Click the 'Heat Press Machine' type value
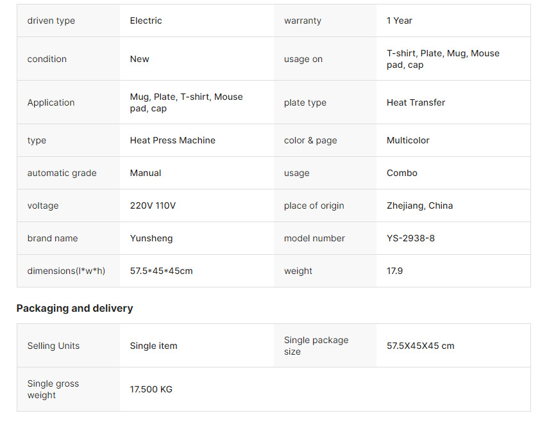Image resolution: width=549 pixels, height=427 pixels. [x=173, y=140]
